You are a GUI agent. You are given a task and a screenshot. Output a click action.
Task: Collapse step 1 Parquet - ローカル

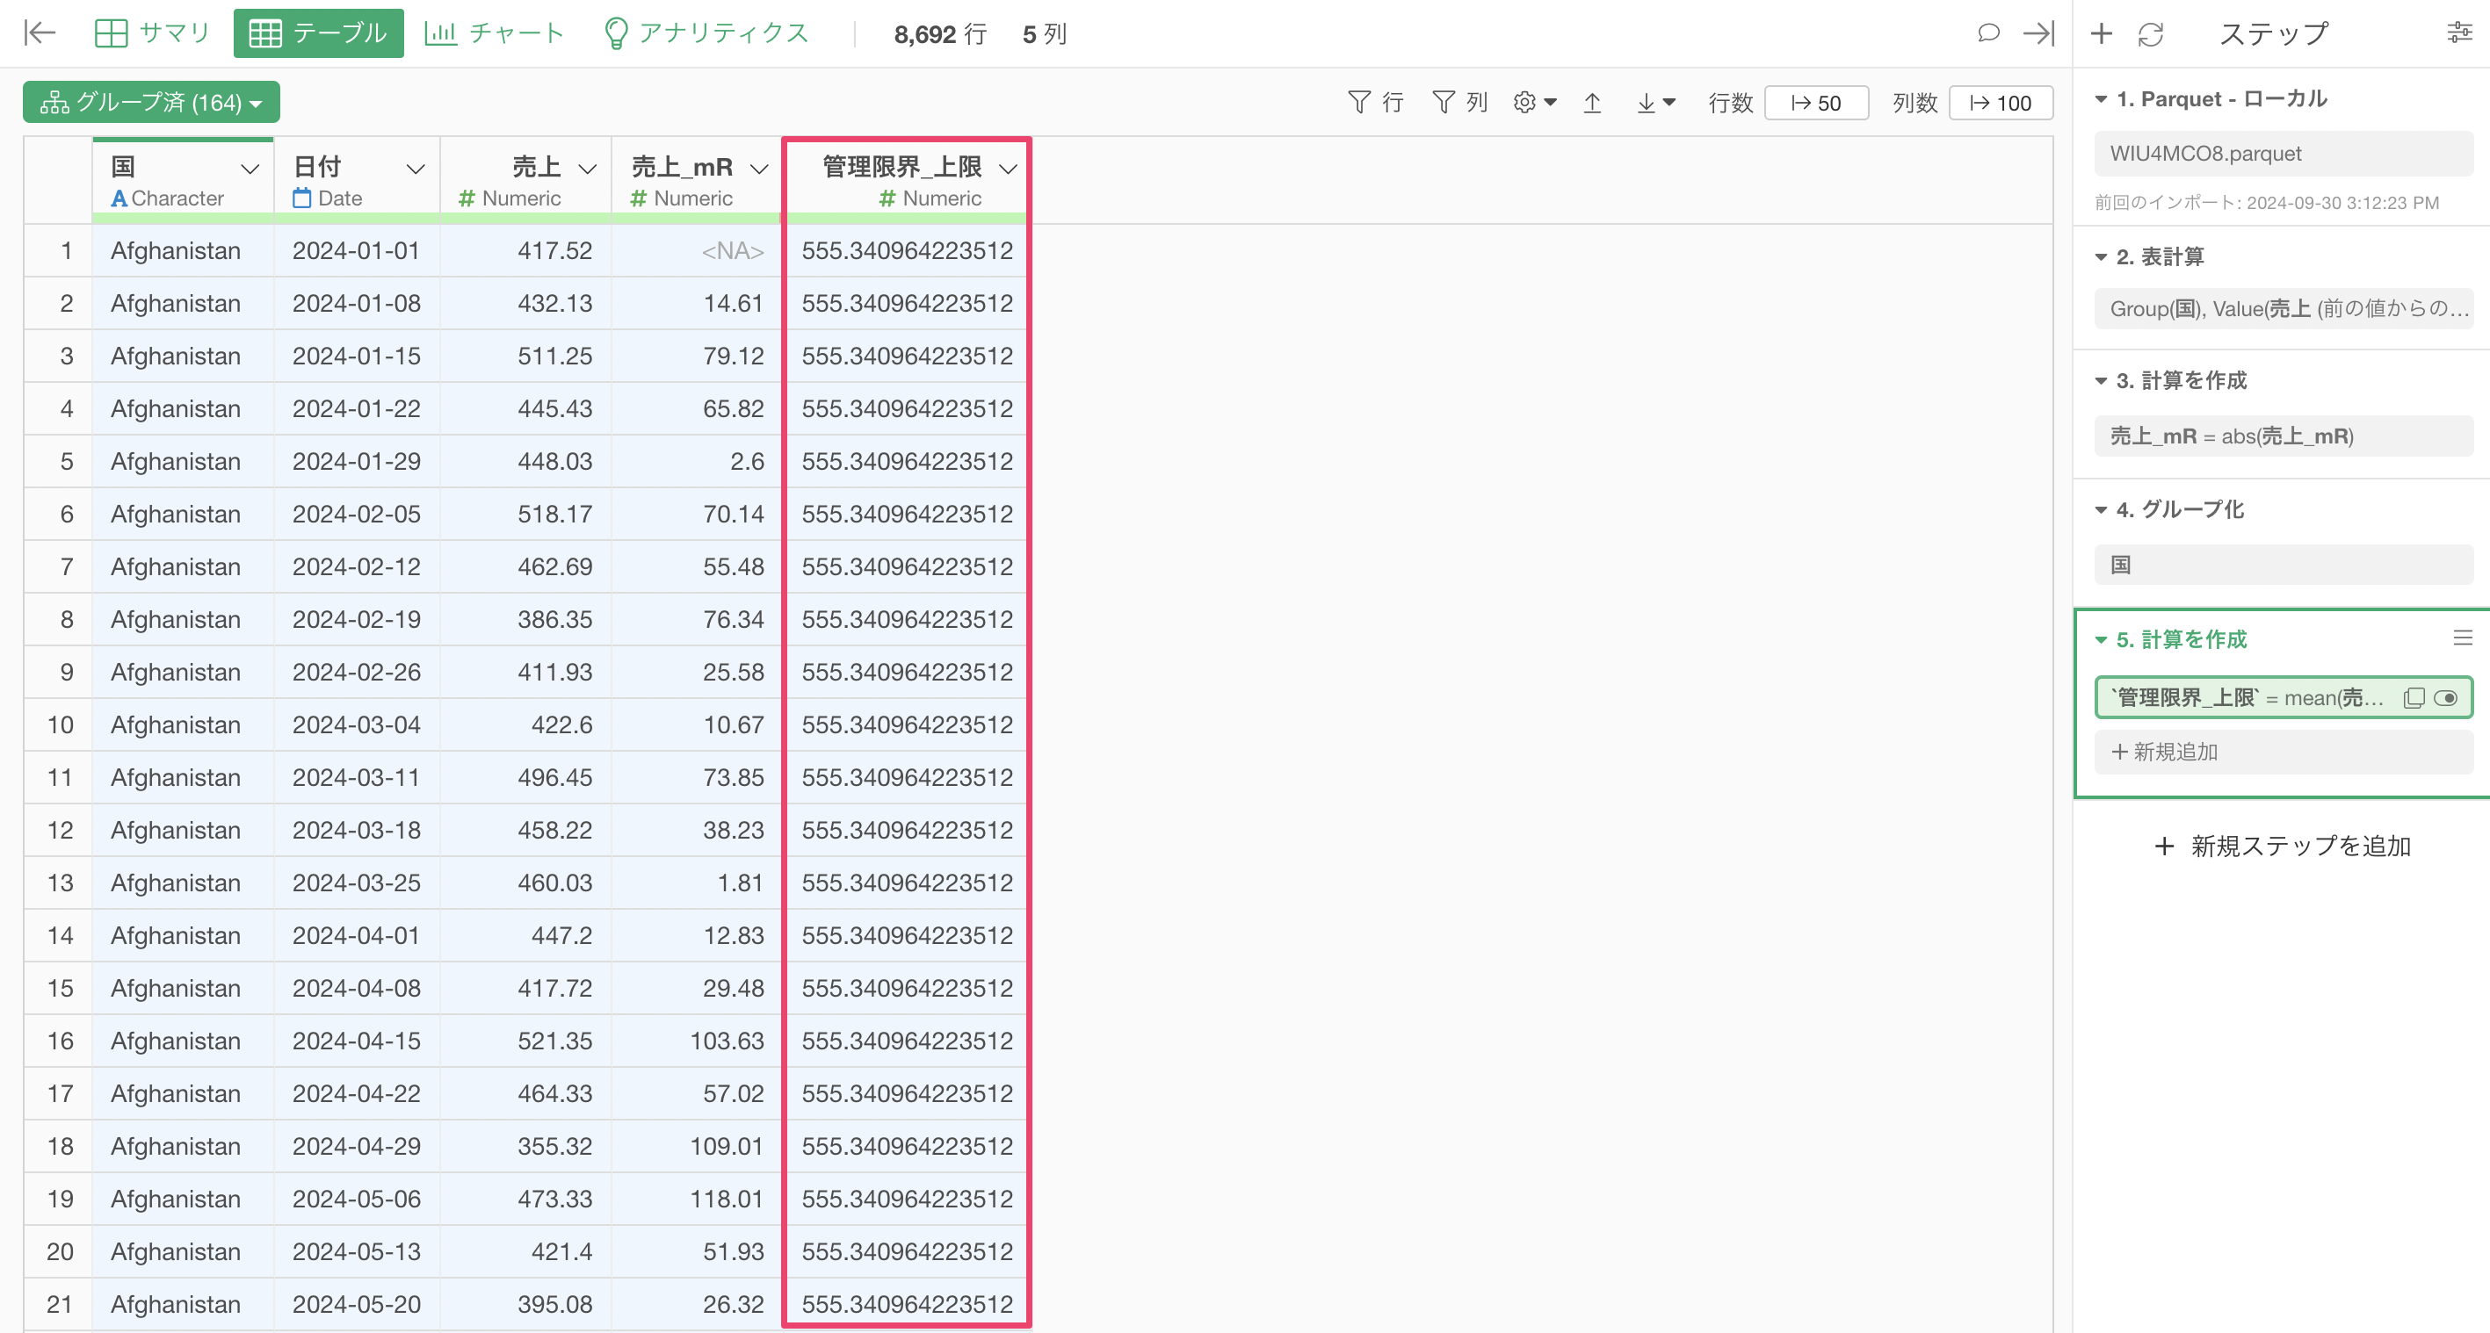[x=2101, y=99]
